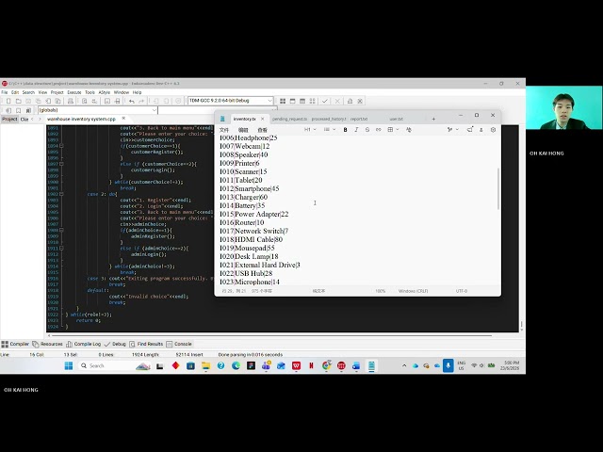
Task: Apply Strikethrough in Notepad toolbar
Action: 367,130
